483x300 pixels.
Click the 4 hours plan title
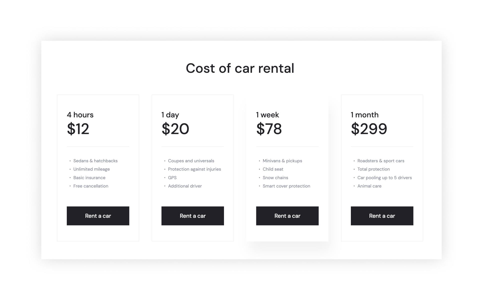pos(80,115)
